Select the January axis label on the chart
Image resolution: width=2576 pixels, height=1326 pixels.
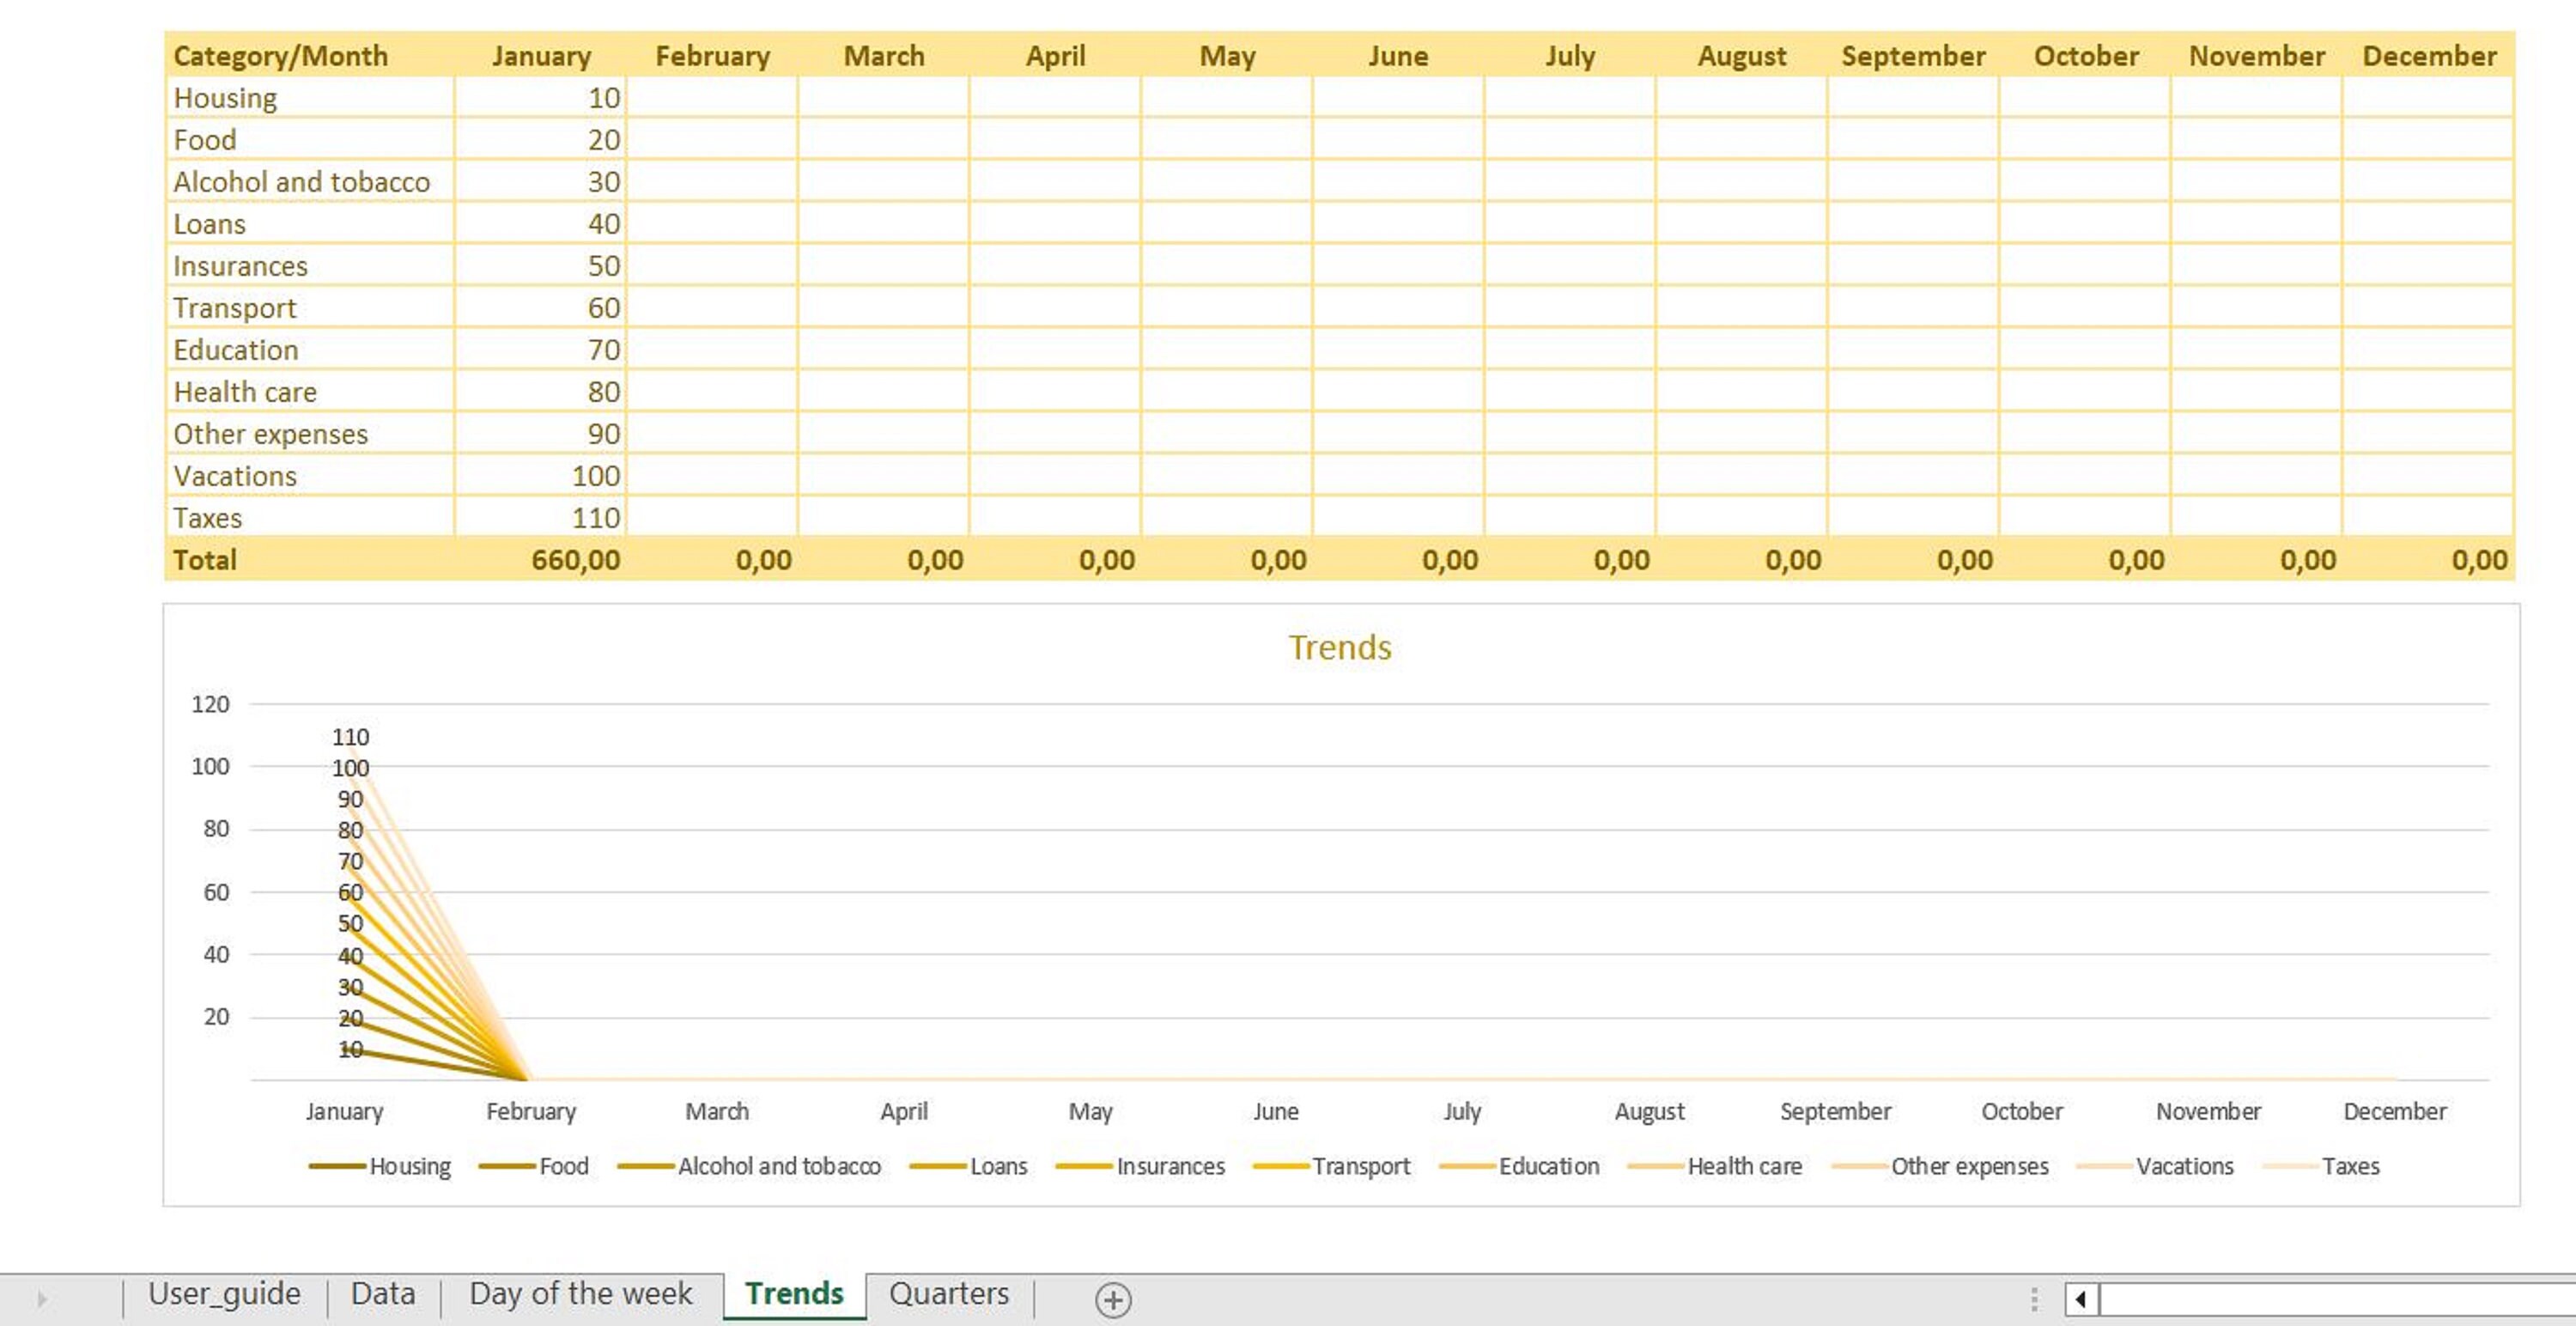346,1111
